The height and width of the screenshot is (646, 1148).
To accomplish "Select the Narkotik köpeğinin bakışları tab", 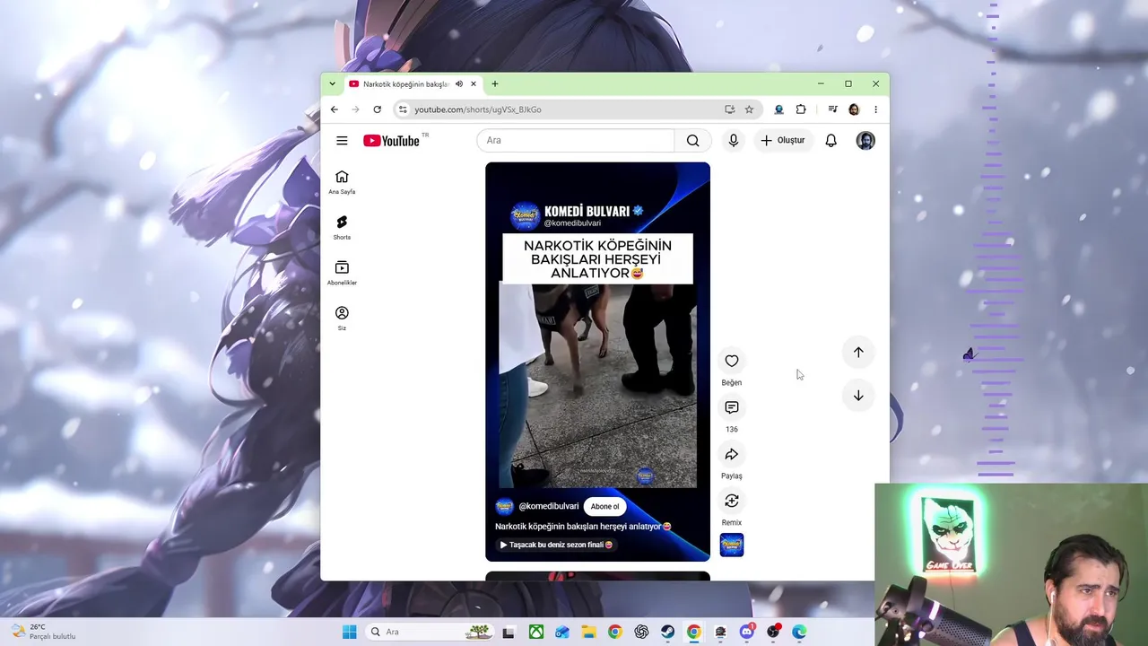I will (405, 84).
